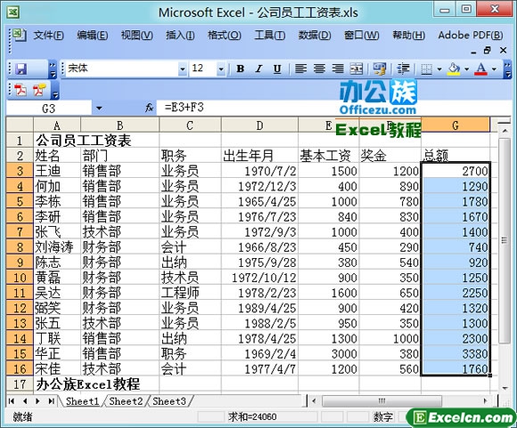517x428 pixels.
Task: Click Convert to Adobe PDF icon
Action: [21, 90]
